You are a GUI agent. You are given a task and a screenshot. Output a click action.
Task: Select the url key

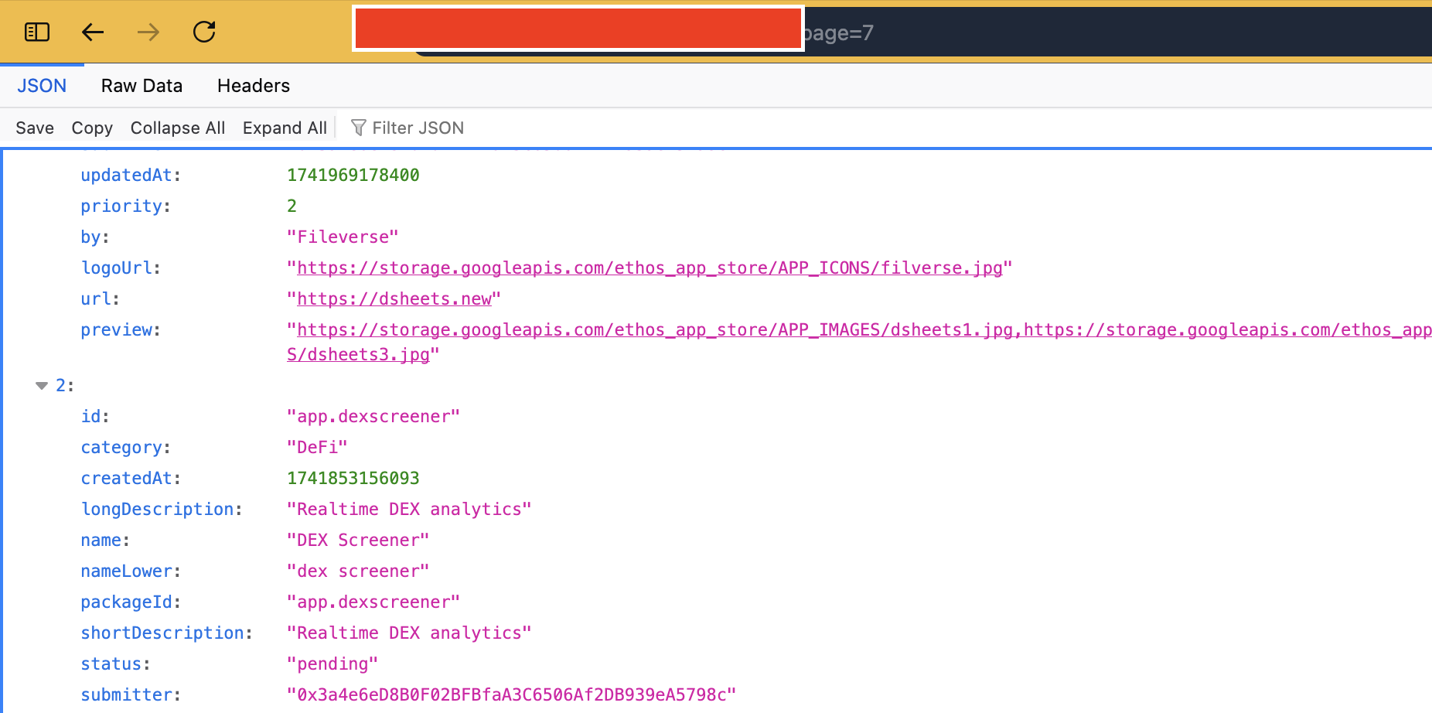pos(96,299)
